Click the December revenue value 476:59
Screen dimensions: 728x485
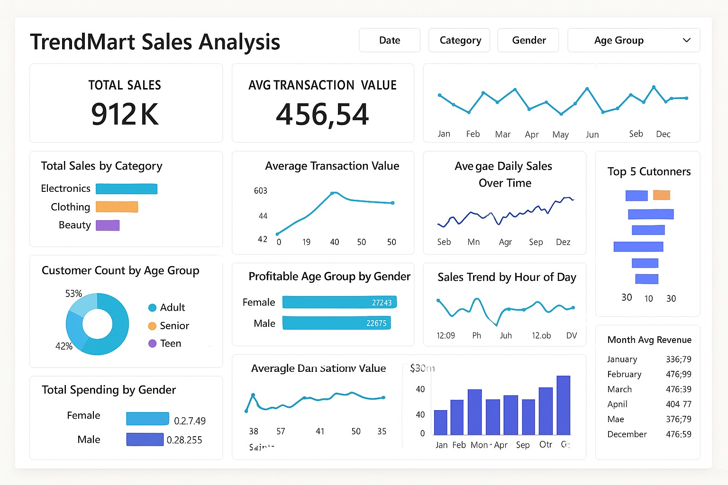tap(678, 434)
